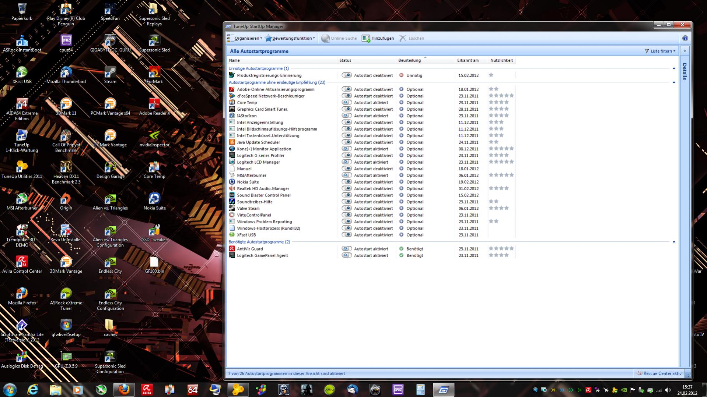
Task: Open Rescue Center aktiv link
Action: point(659,373)
